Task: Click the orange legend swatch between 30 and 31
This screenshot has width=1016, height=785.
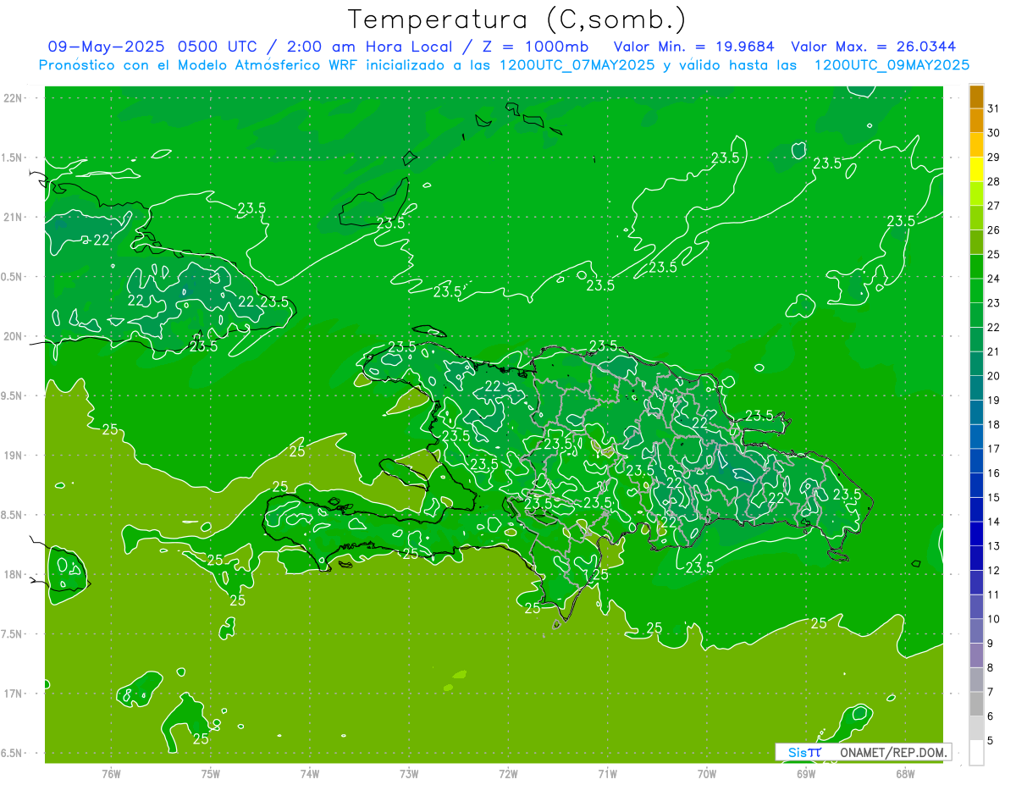Action: tap(976, 120)
